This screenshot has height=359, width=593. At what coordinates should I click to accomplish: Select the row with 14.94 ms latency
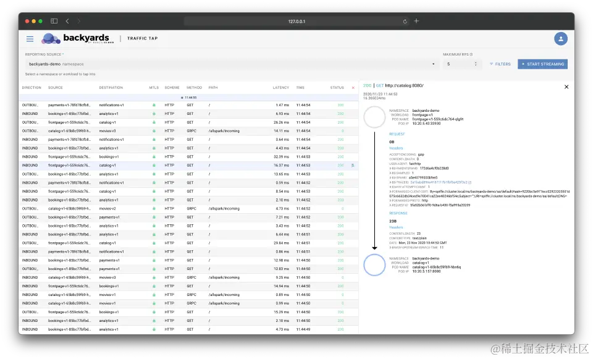tap(189, 286)
